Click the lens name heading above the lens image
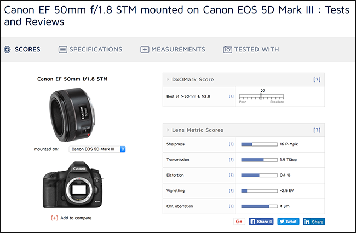Viewport: 356px width, 233px height. click(72, 79)
